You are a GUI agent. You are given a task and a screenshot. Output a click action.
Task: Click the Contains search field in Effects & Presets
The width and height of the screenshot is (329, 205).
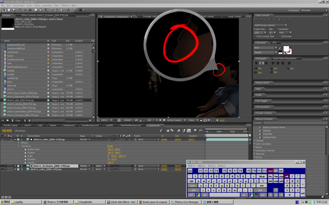pos(295,123)
